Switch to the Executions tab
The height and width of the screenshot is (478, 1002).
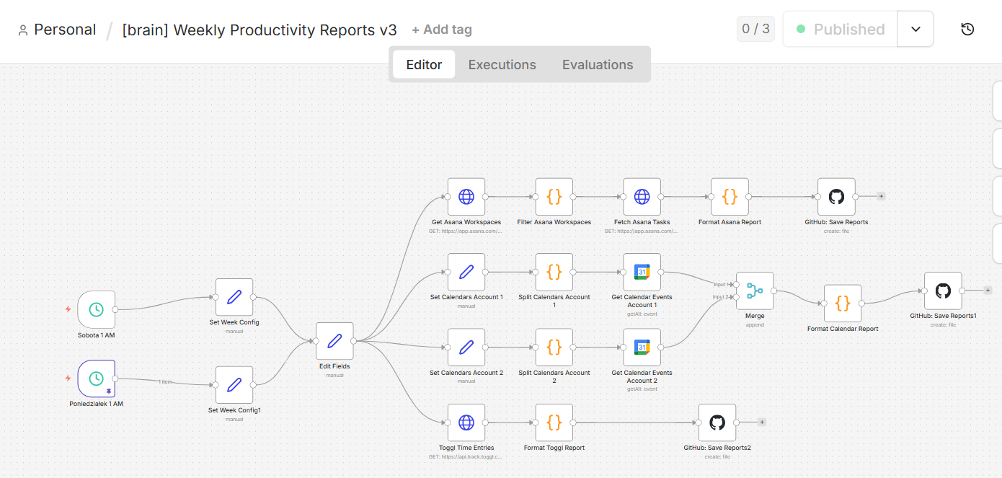(502, 65)
